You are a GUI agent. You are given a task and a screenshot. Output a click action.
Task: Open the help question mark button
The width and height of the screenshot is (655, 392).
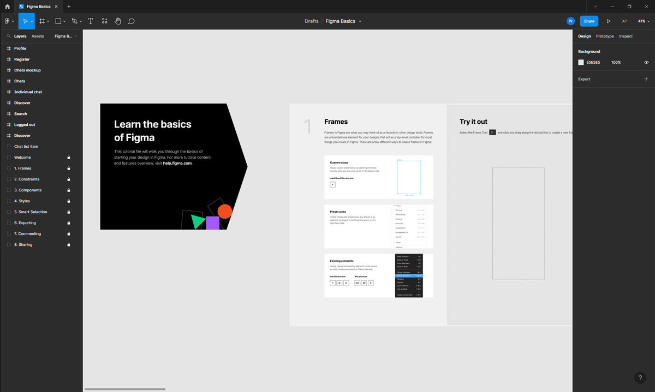point(640,377)
